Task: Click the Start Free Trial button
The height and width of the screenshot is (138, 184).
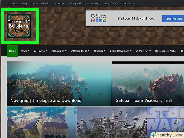Action: 173,19
